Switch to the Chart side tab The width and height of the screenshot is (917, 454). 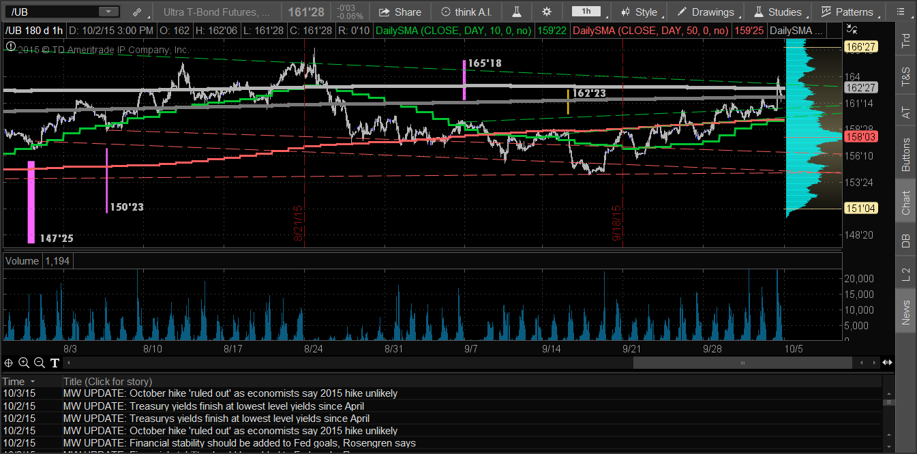[x=905, y=202]
